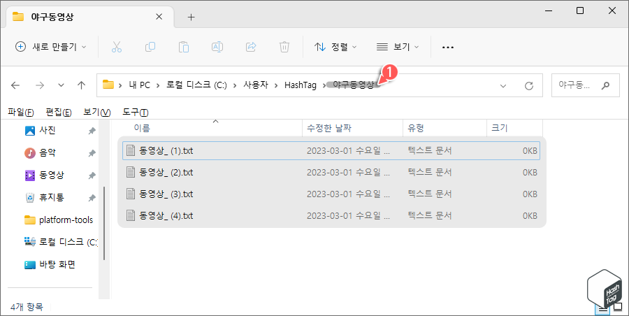Expand chevron after 내 PC breadcrumb
Image resolution: width=629 pixels, height=316 pixels.
coord(158,85)
